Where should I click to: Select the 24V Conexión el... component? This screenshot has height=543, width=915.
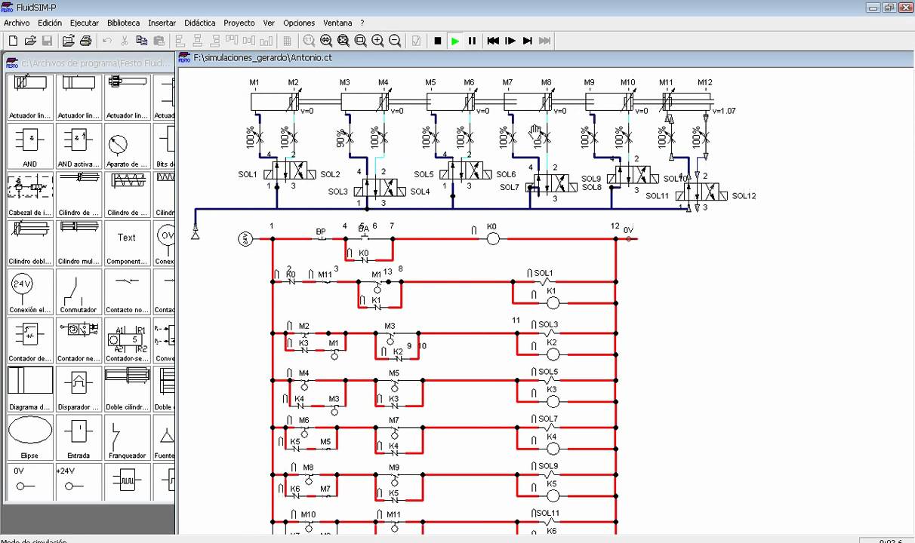point(30,291)
